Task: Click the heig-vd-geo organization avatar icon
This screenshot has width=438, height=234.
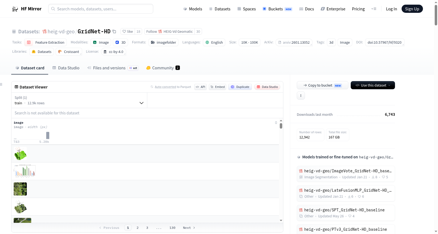Action: [x=45, y=31]
